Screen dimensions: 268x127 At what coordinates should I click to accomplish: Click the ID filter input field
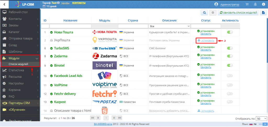(45, 26)
